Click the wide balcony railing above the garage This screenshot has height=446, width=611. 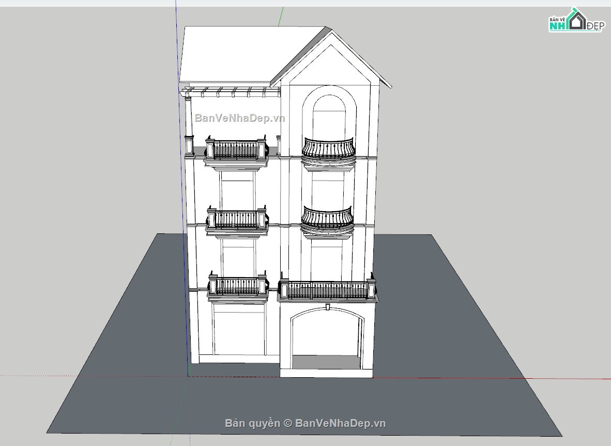327,290
